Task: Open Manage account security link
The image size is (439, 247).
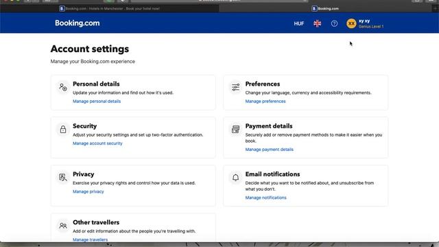Action: point(97,143)
